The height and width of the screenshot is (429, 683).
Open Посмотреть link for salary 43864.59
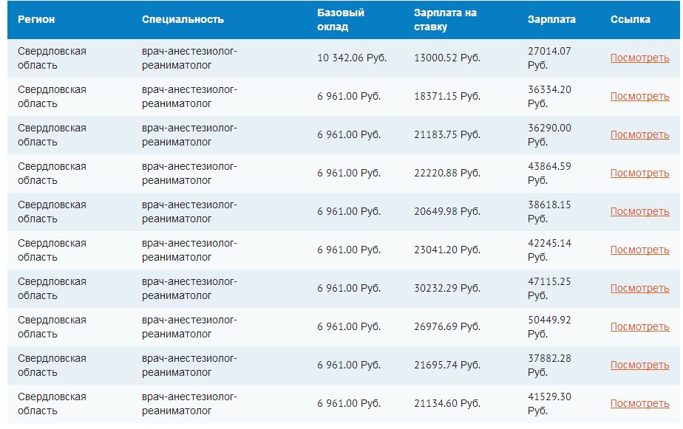(x=639, y=173)
